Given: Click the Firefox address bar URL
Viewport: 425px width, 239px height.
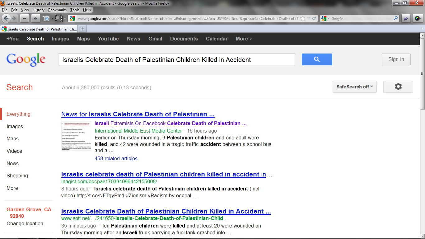Looking at the screenshot, I should tap(188, 18).
